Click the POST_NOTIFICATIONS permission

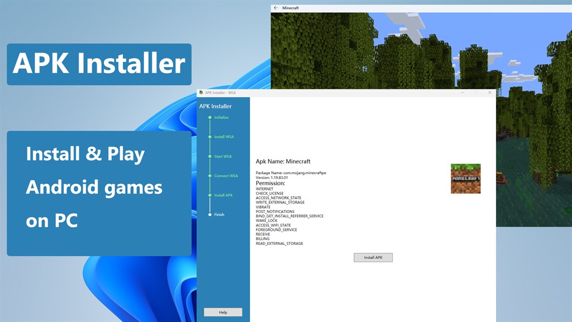coord(275,211)
